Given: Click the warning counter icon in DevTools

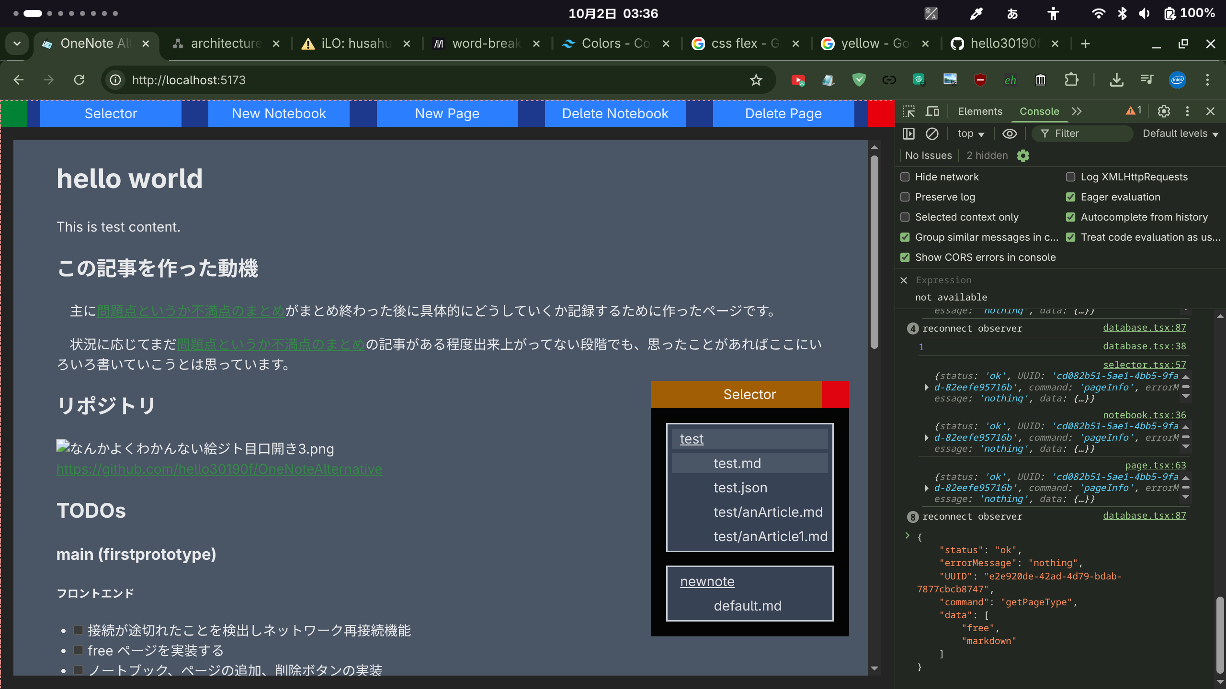Looking at the screenshot, I should pyautogui.click(x=1132, y=111).
